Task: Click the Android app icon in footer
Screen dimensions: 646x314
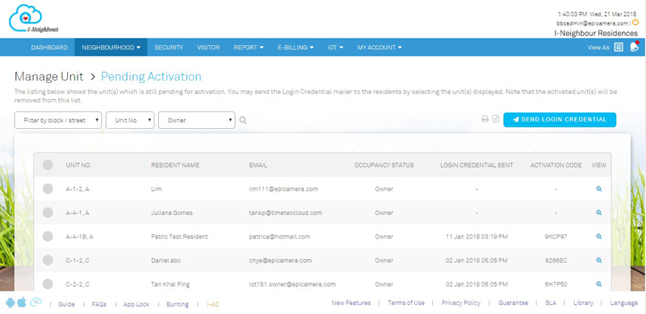Action: (x=10, y=303)
